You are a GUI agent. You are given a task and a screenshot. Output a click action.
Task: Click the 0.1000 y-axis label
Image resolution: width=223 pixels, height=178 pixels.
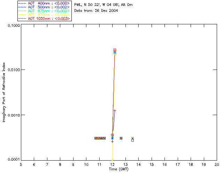14,25
